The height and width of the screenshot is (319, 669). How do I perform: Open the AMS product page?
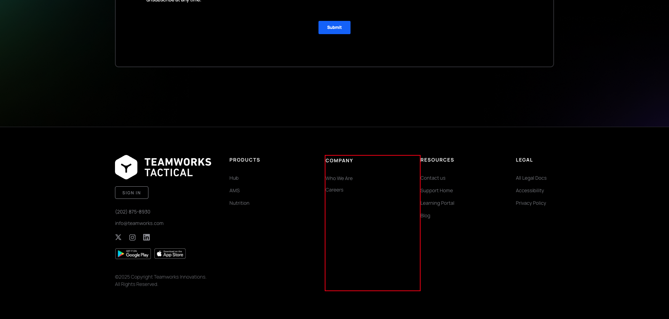pos(234,190)
